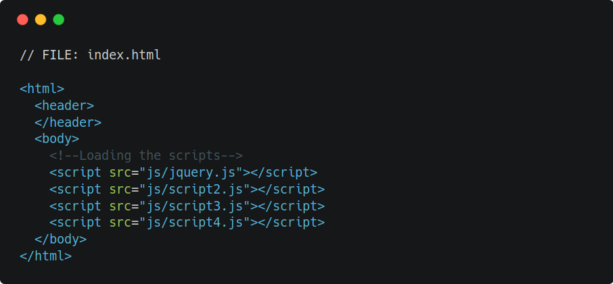This screenshot has width=613, height=284.
Task: Click the src attribute on script4 line
Action: [x=120, y=223]
